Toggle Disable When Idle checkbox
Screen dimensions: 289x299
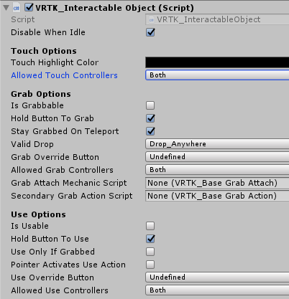[150, 32]
